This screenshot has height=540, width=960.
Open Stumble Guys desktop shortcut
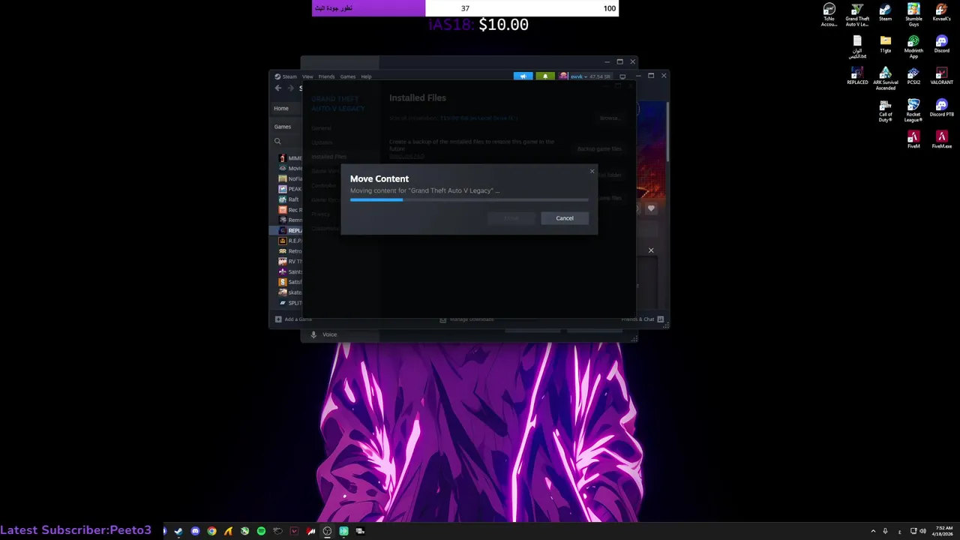click(913, 15)
